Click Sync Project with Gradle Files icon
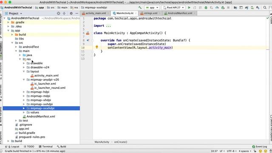Screen dimensions: 272x153 tap(246, 8)
